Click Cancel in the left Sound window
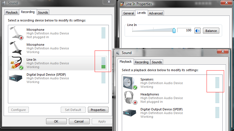This screenshot has width=234, height=131. pos(79,121)
